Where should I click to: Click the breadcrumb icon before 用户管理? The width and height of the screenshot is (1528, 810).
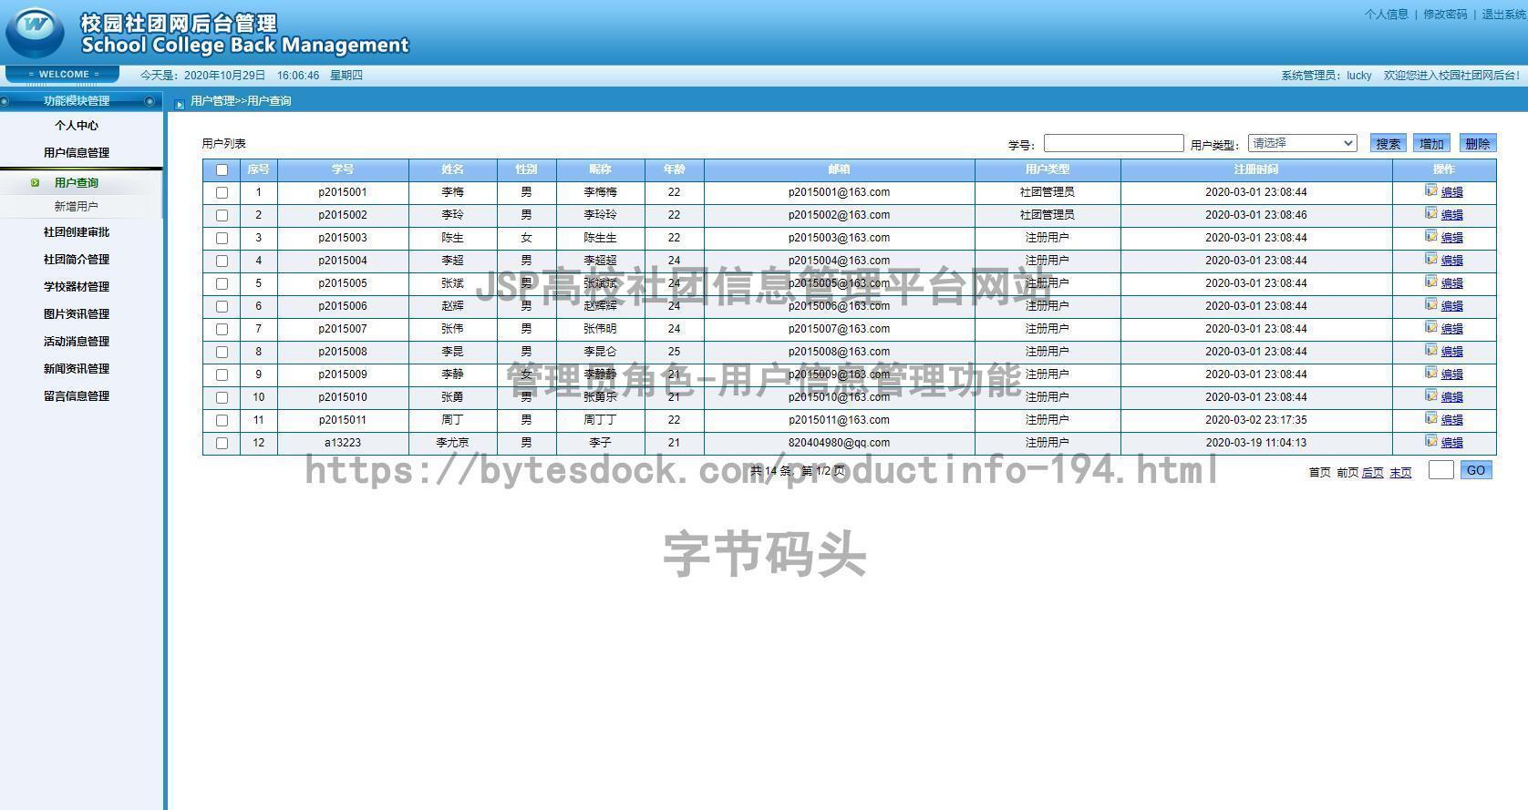click(x=180, y=103)
